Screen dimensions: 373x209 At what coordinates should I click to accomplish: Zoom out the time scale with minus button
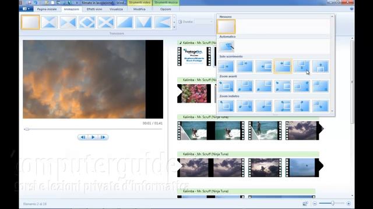point(315,203)
